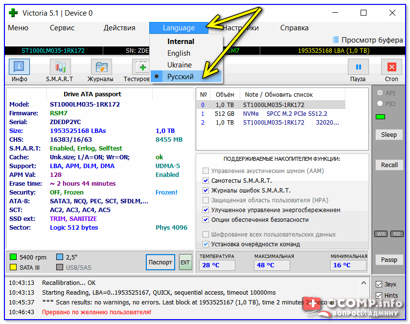Select the API radio button

(x=380, y=93)
